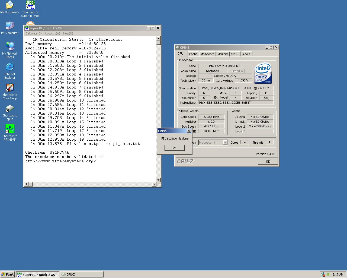Click the Checksum: 891FC946 line
347x278 pixels.
47,153
